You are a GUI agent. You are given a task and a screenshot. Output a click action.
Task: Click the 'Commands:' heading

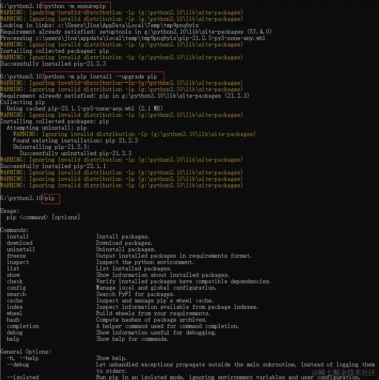click(x=14, y=230)
